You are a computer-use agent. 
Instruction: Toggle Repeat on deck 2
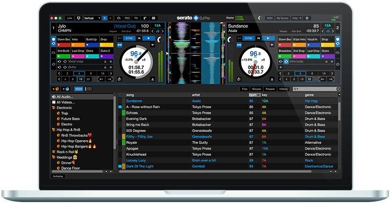283,32
